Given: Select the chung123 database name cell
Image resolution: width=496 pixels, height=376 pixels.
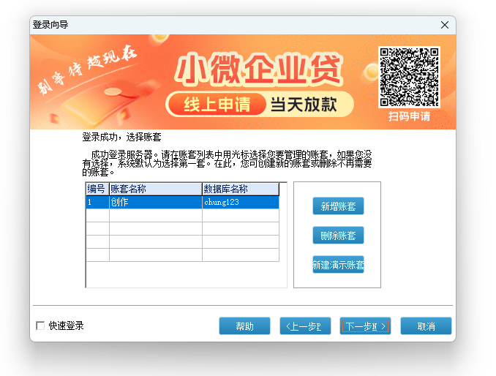Looking at the screenshot, I should pyautogui.click(x=240, y=203).
